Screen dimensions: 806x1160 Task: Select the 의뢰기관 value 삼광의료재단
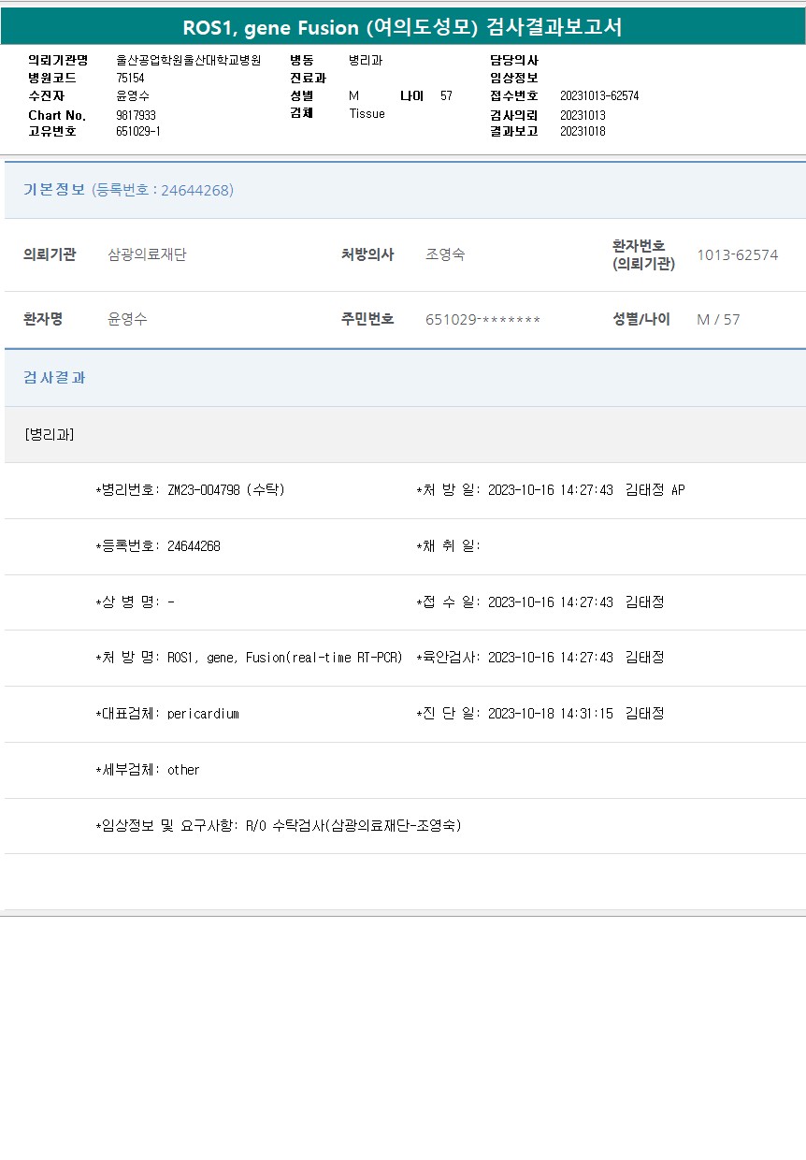[147, 254]
